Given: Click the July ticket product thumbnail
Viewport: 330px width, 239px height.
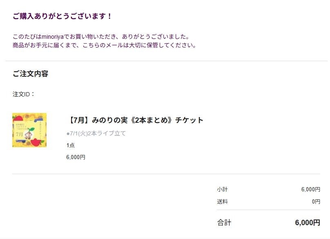Looking at the screenshot, I should [x=29, y=130].
